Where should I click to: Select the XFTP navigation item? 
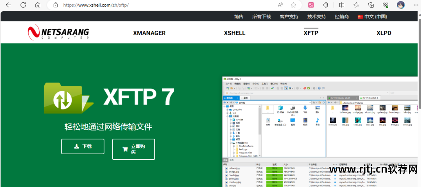click(311, 33)
